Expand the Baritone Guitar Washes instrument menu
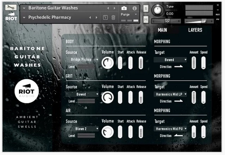Viewport: 225px width, 155px height. [24, 8]
